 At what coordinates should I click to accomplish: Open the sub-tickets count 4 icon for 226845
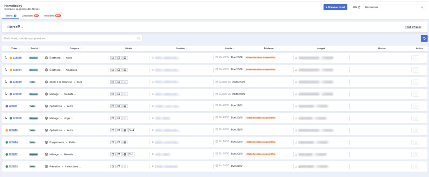(x=132, y=130)
